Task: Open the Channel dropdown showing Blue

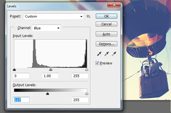Action: click(x=46, y=28)
